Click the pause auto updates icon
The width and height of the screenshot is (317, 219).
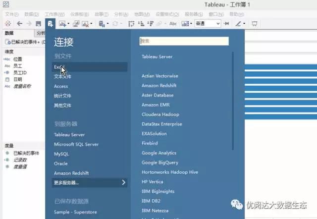tap(102, 24)
